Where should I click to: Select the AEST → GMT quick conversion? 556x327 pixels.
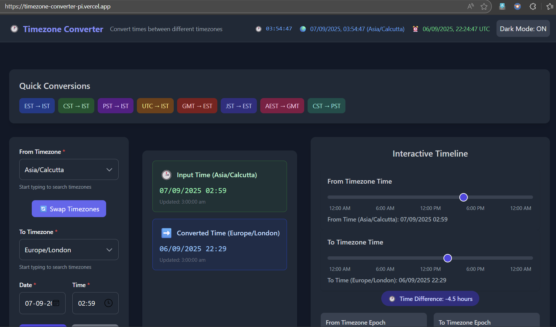coord(282,106)
